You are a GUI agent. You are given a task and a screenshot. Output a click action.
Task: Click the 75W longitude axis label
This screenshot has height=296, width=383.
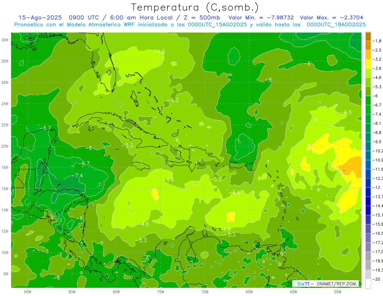(161, 292)
